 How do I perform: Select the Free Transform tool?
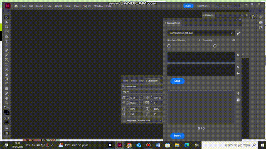(7, 74)
